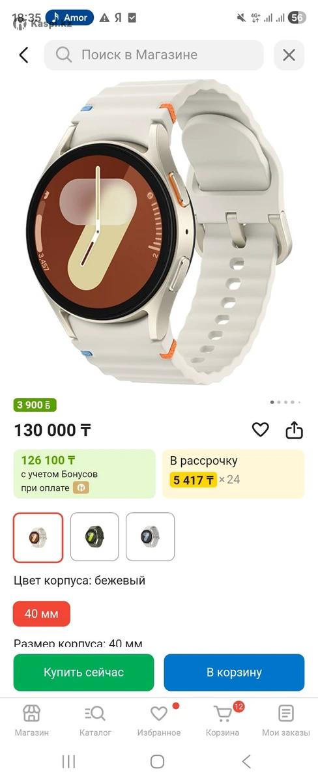Type in Поиск в Магазине field
Image resolution: width=318 pixels, height=782 pixels.
pyautogui.click(x=154, y=55)
